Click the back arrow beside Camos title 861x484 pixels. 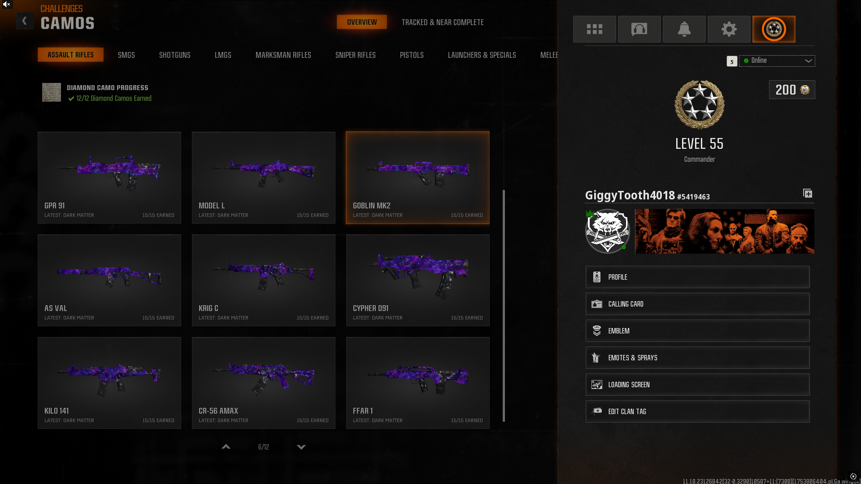(x=25, y=21)
